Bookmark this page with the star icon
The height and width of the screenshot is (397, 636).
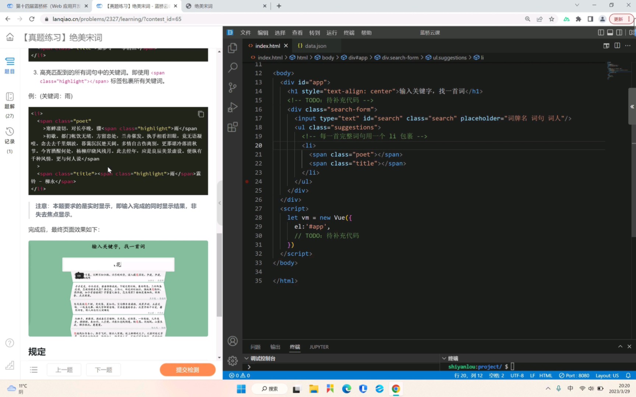coord(552,19)
